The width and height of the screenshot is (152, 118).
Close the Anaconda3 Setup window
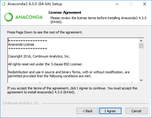click(x=145, y=4)
